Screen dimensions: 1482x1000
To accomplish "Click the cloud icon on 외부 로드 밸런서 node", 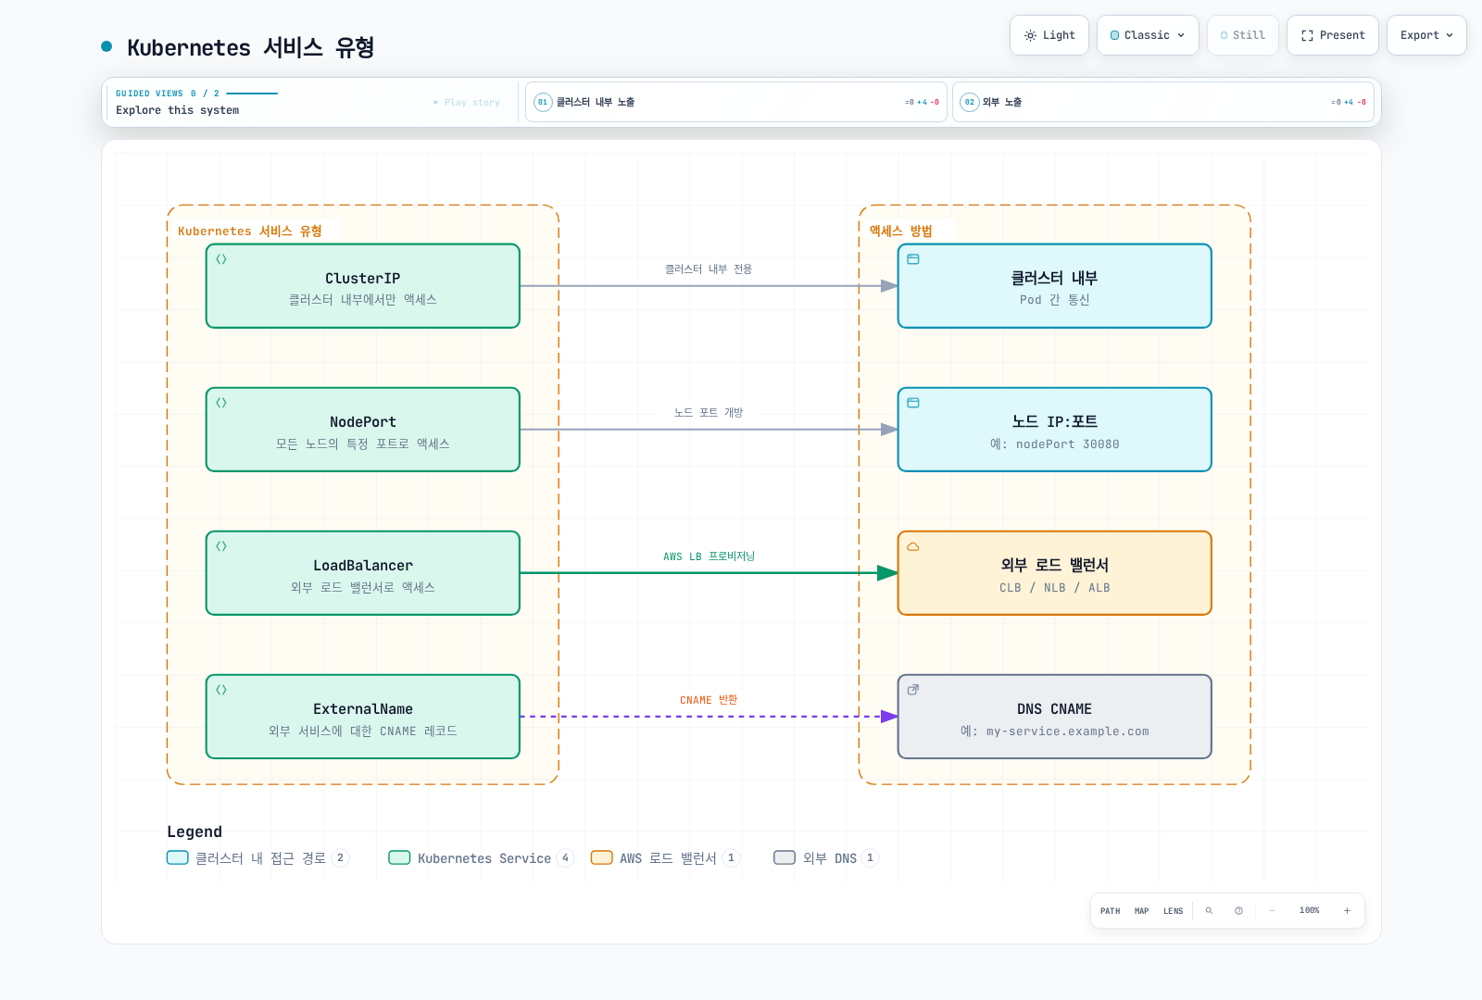I will tap(913, 546).
